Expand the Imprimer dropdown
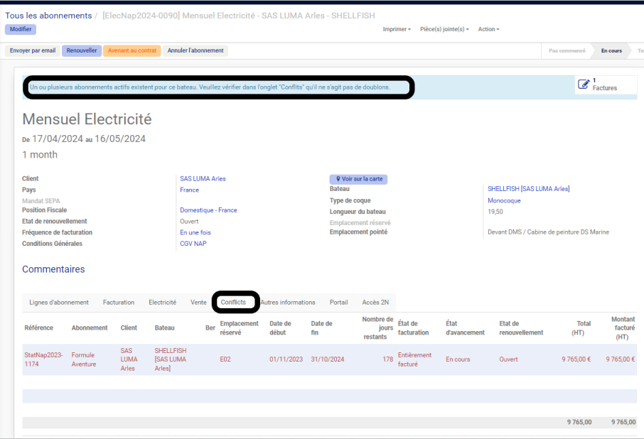Image resolution: width=644 pixels, height=439 pixels. (x=397, y=29)
